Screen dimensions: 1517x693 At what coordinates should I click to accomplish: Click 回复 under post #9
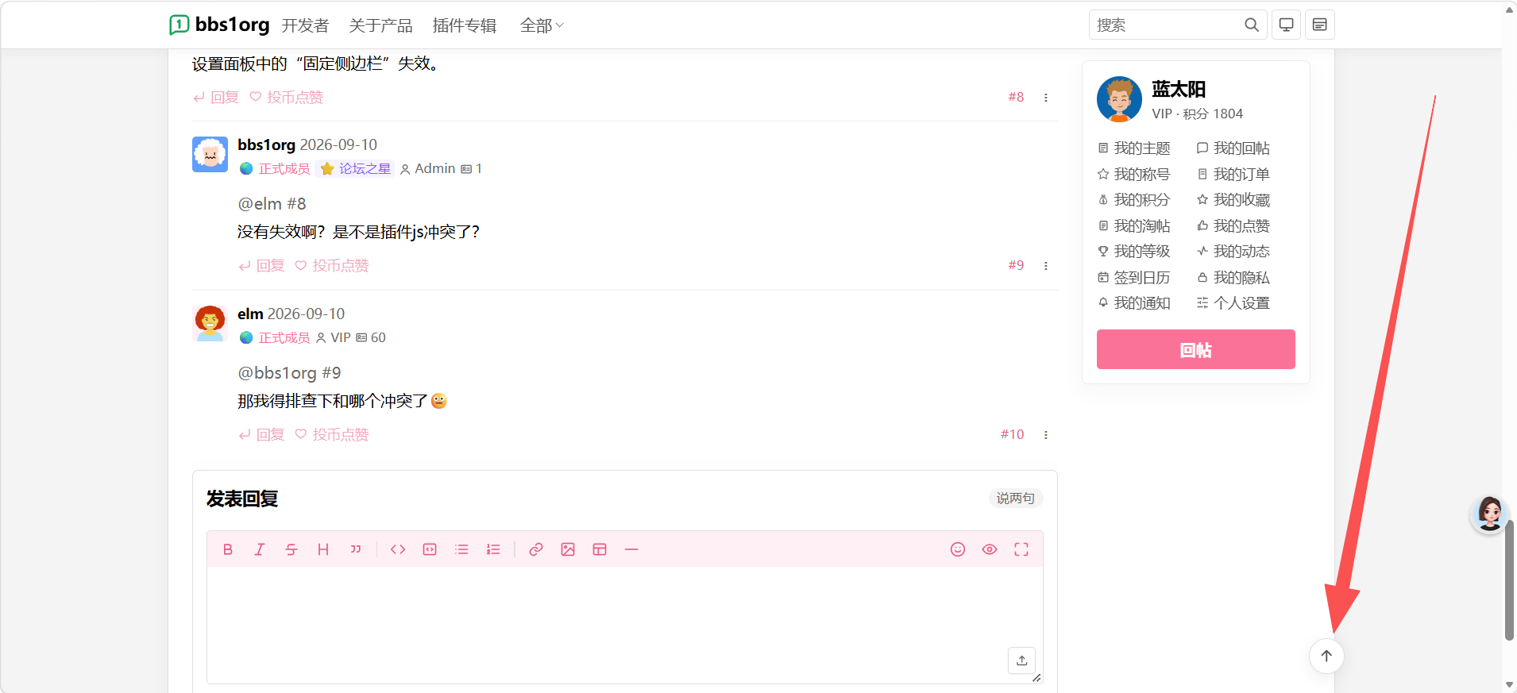pyautogui.click(x=262, y=266)
